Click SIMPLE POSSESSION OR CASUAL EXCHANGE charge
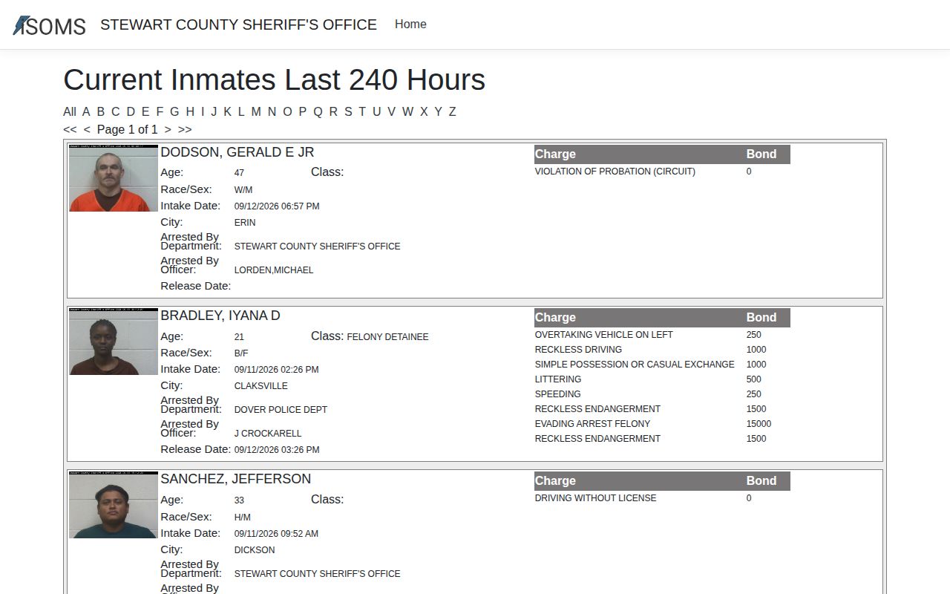Screen dimensions: 950x594 tap(635, 365)
